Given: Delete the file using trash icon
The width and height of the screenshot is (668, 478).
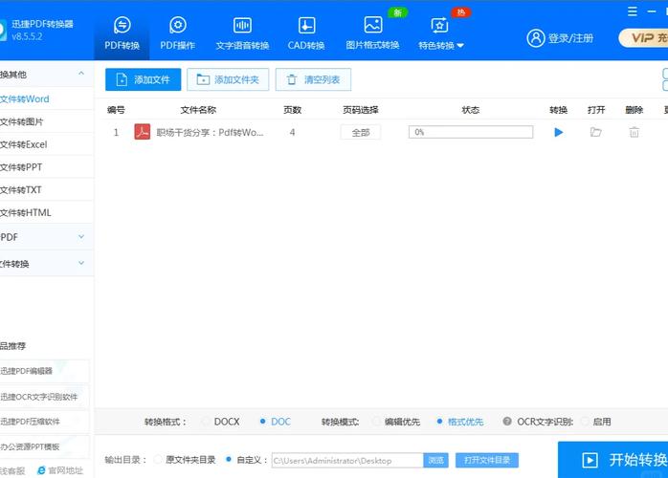Looking at the screenshot, I should click(634, 133).
